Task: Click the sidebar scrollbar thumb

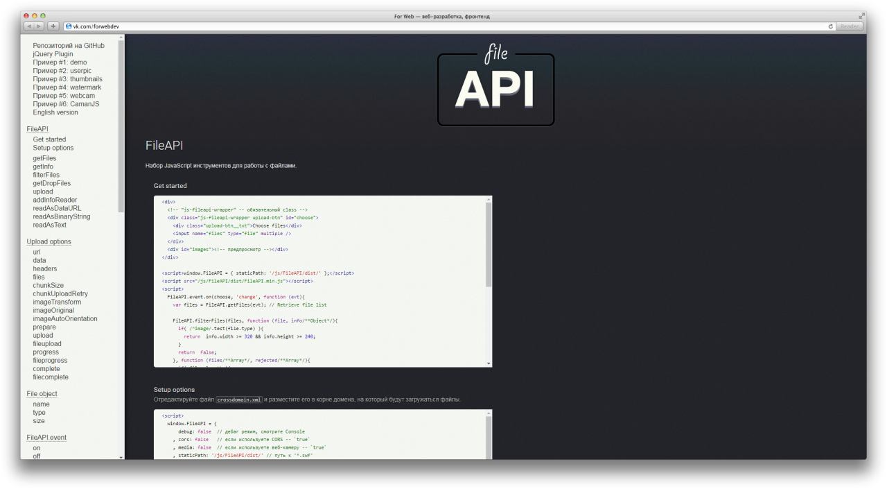Action: (121, 125)
